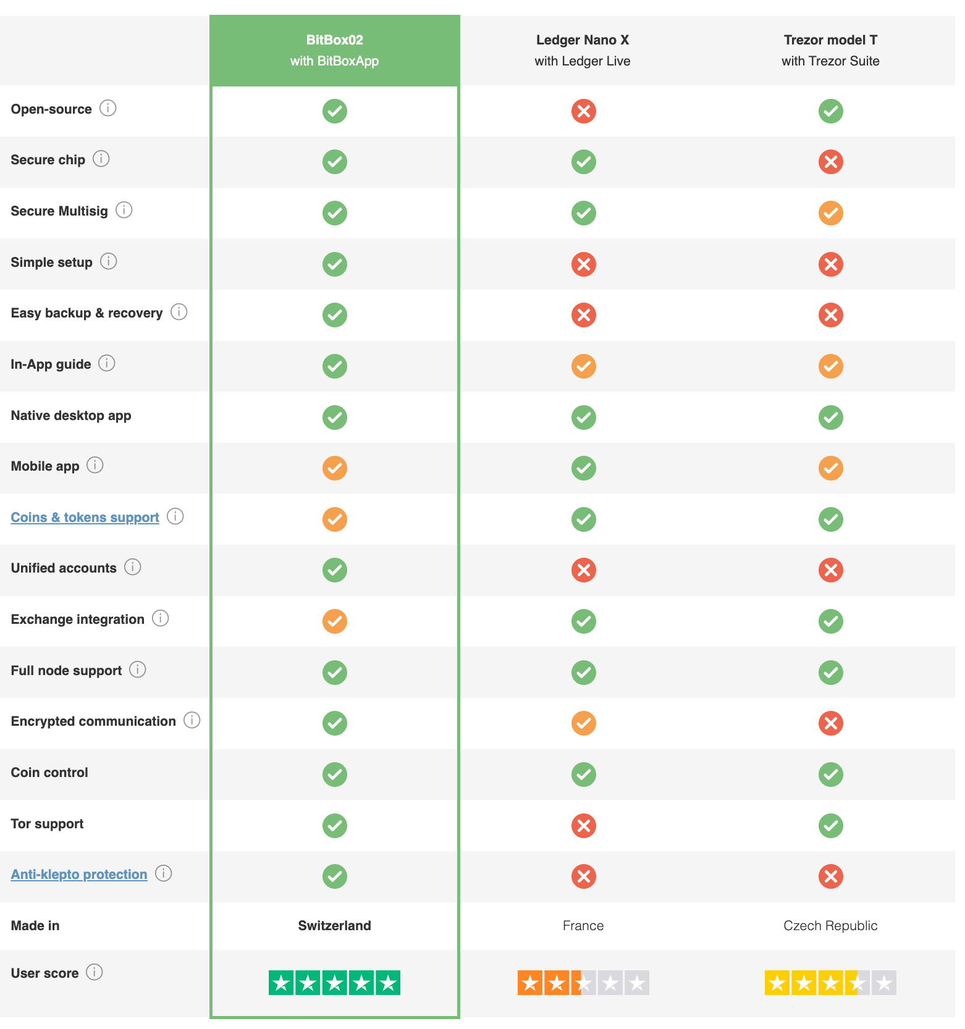Click Trezor's orange checkmark for Secure Multisig

[x=831, y=213]
